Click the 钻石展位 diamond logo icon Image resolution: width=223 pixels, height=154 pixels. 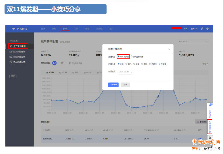tap(14, 29)
